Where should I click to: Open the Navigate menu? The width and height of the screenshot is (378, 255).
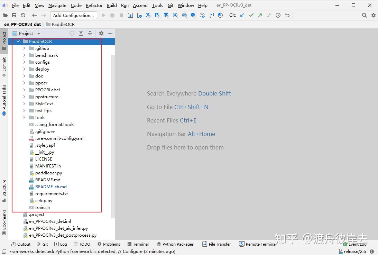coord(57,5)
